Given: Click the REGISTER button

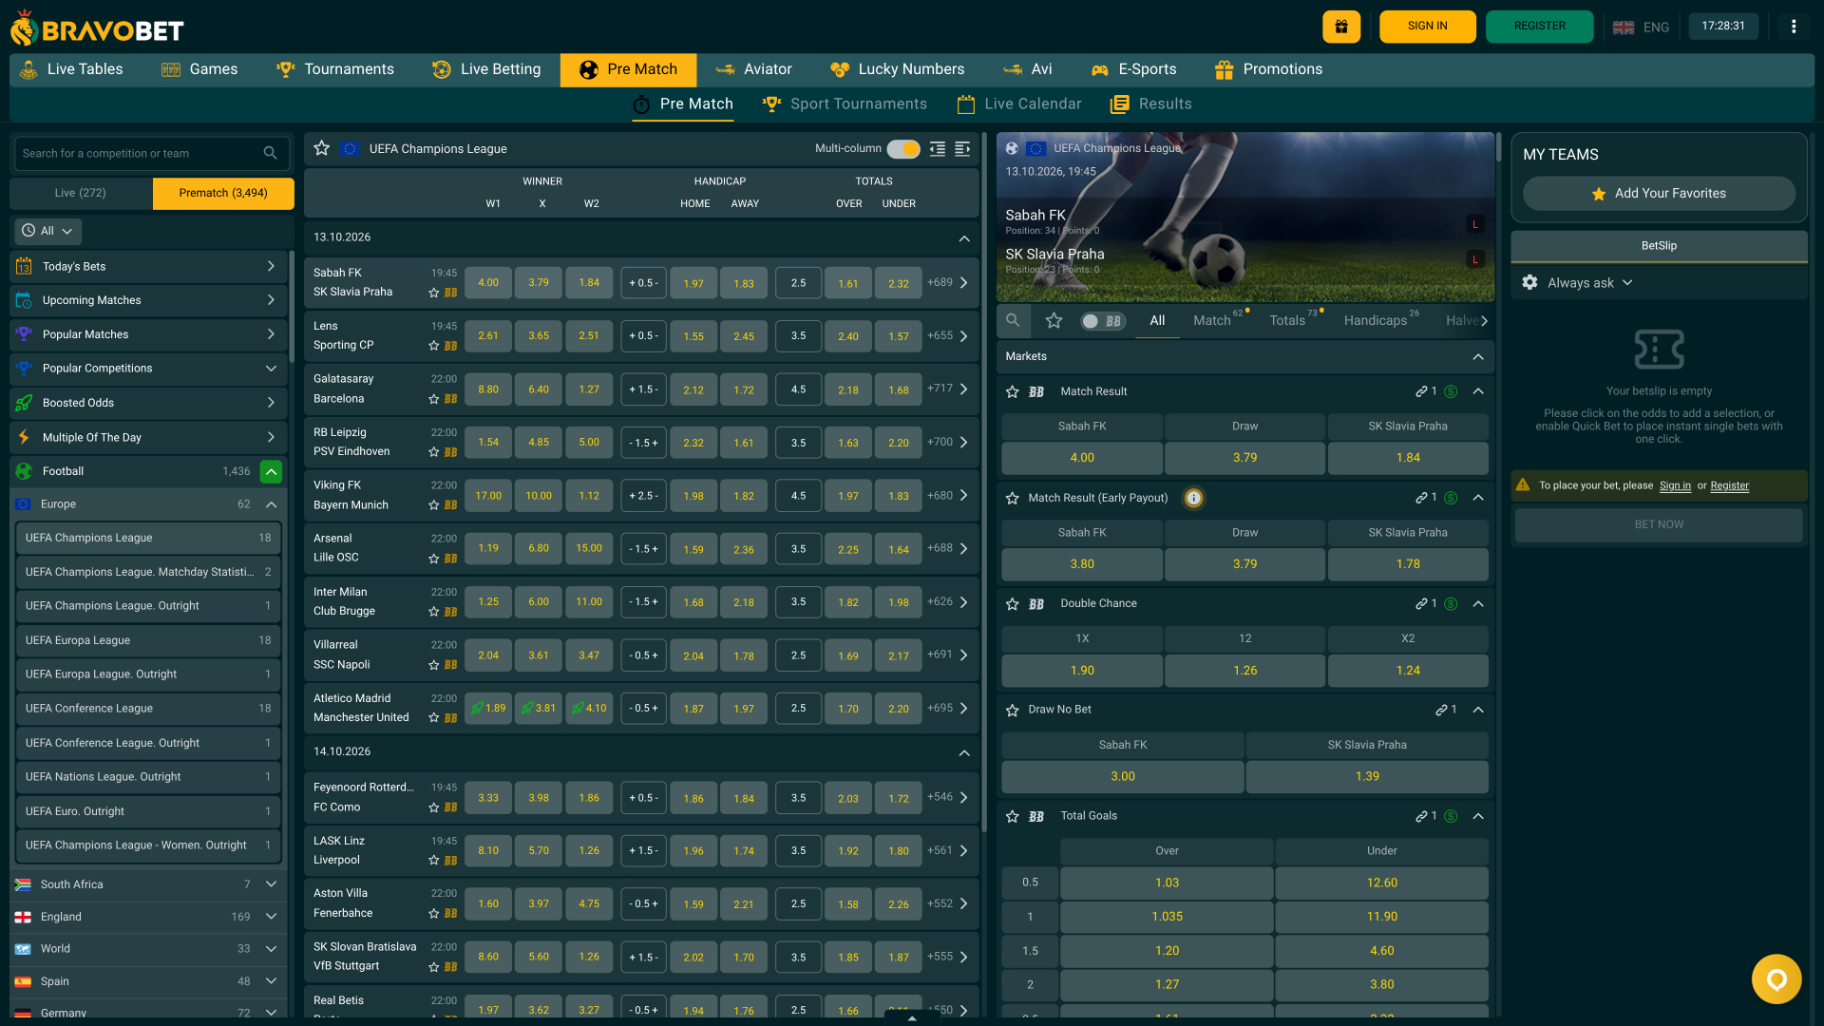Looking at the screenshot, I should tap(1539, 27).
